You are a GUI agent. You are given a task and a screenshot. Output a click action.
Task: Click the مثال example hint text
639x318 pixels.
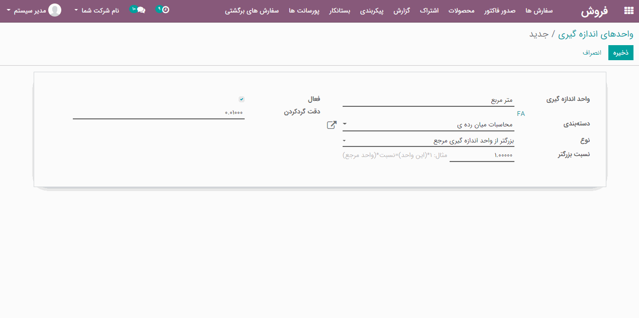pos(395,155)
